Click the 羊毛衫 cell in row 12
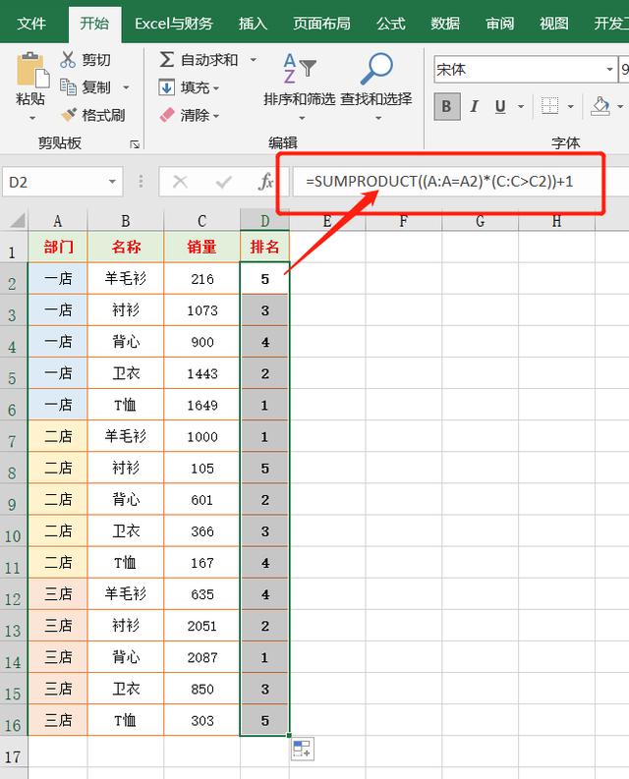Screen dimensions: 629x779 coord(125,594)
